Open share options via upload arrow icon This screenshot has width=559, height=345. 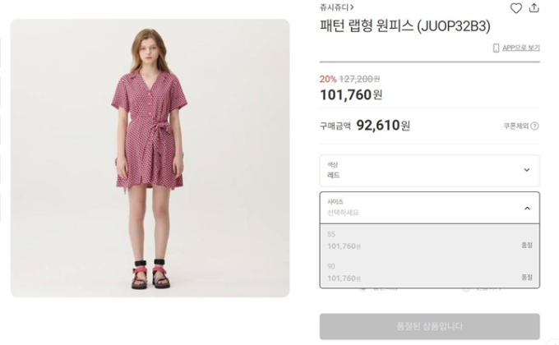point(534,8)
